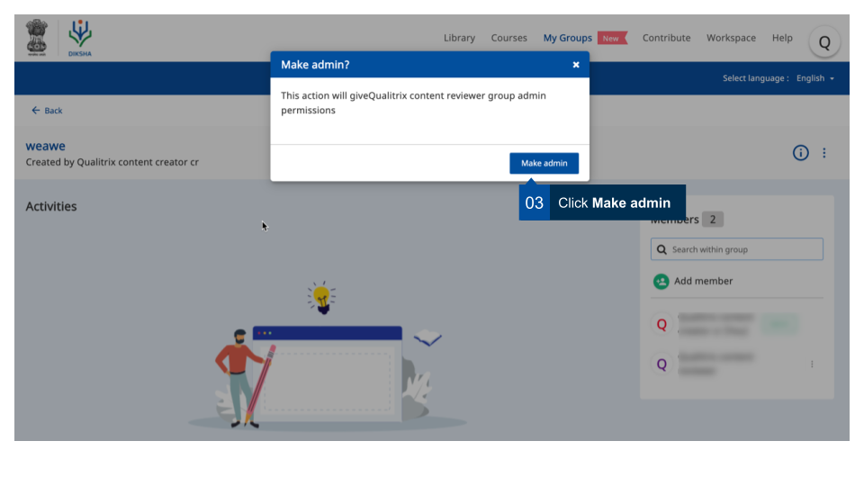This screenshot has width=864, height=486.
Task: Go to the Library menu item
Action: click(x=459, y=38)
